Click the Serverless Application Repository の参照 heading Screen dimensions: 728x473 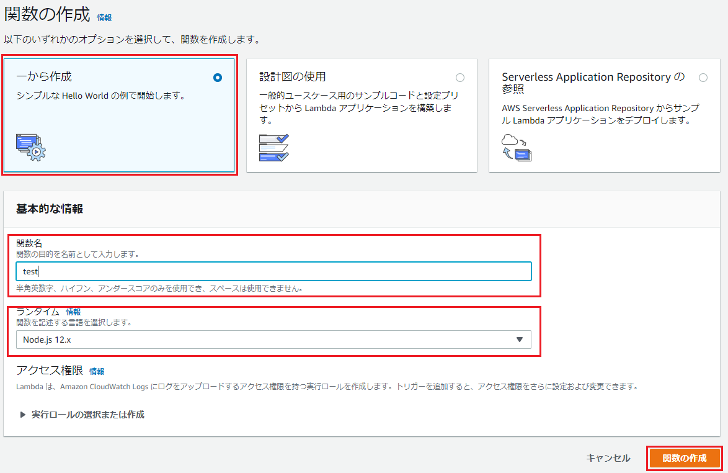593,83
